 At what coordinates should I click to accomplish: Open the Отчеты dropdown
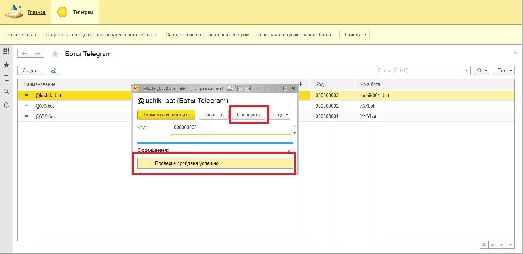pyautogui.click(x=354, y=35)
